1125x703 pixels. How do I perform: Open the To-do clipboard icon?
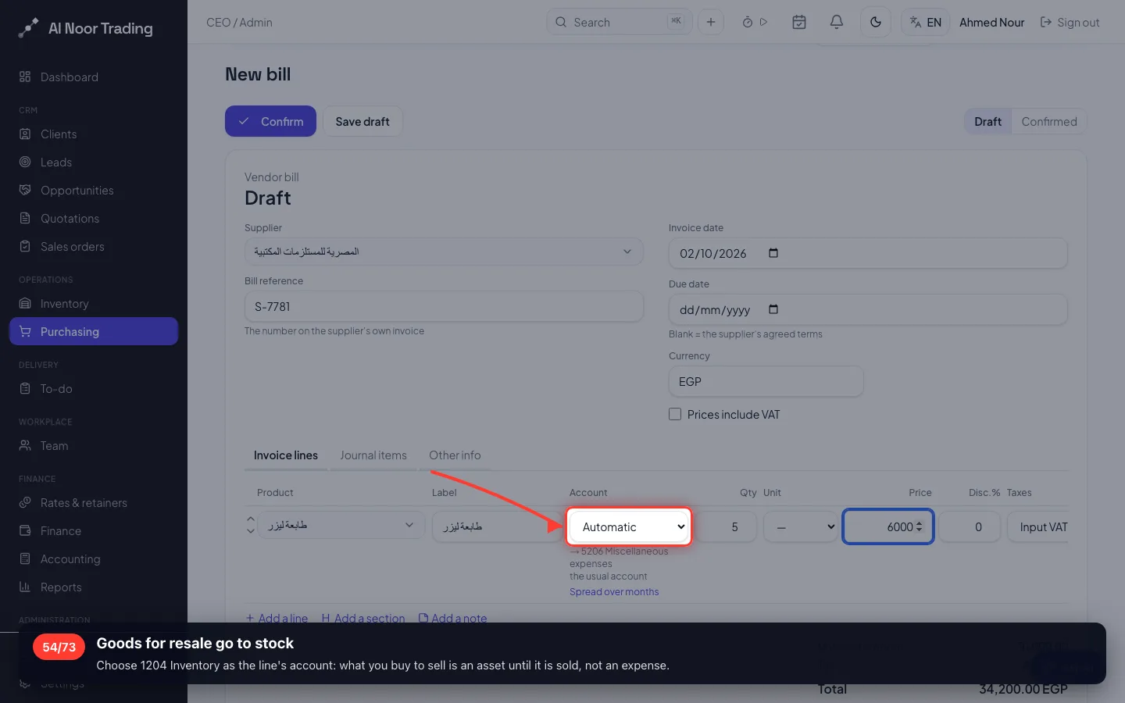point(25,388)
